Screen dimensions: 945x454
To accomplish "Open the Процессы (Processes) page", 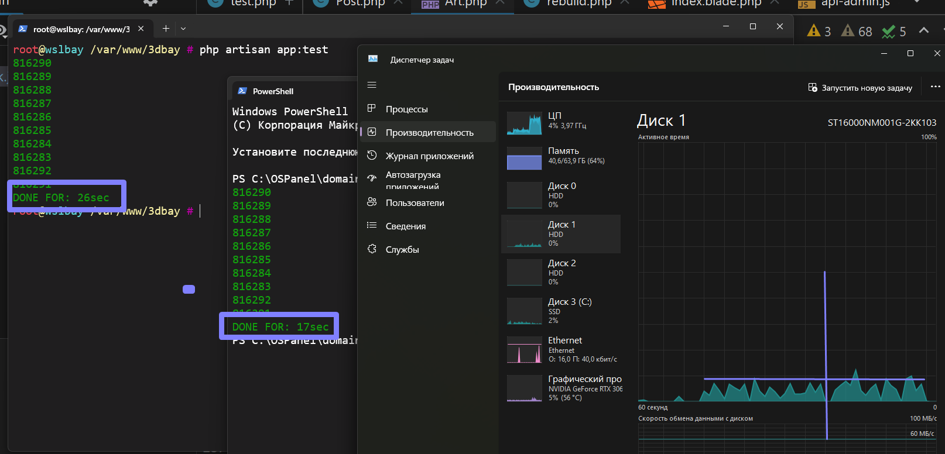I will (406, 109).
